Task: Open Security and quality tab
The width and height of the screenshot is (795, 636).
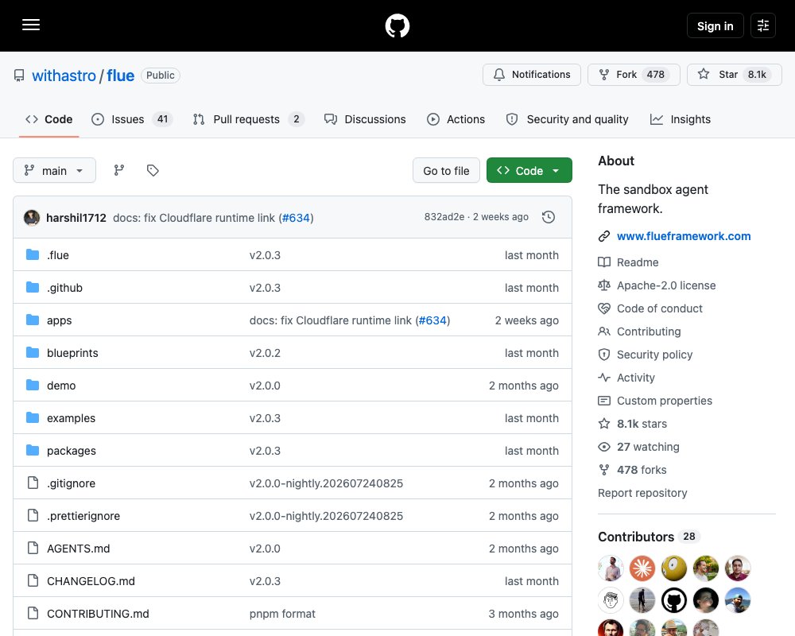Action: 568,119
